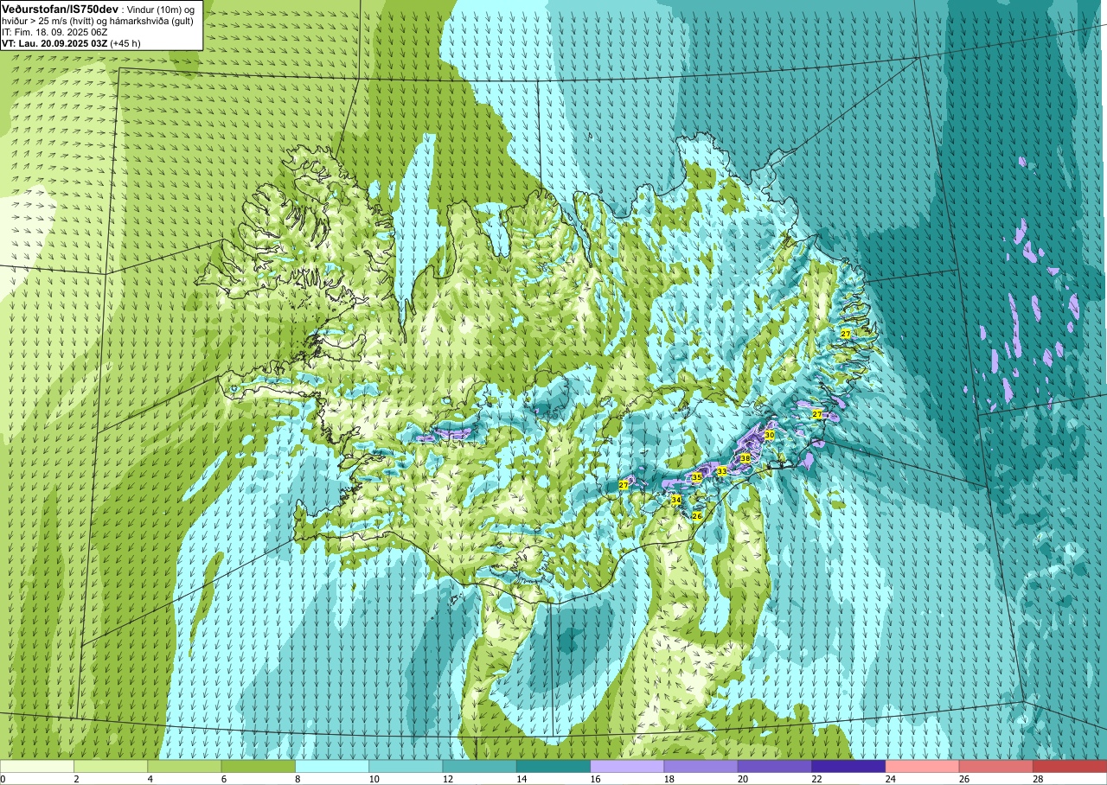Click the dark indigo 22–24 m/s swatch
Viewport: 1107px width, 785px height.
point(848,766)
